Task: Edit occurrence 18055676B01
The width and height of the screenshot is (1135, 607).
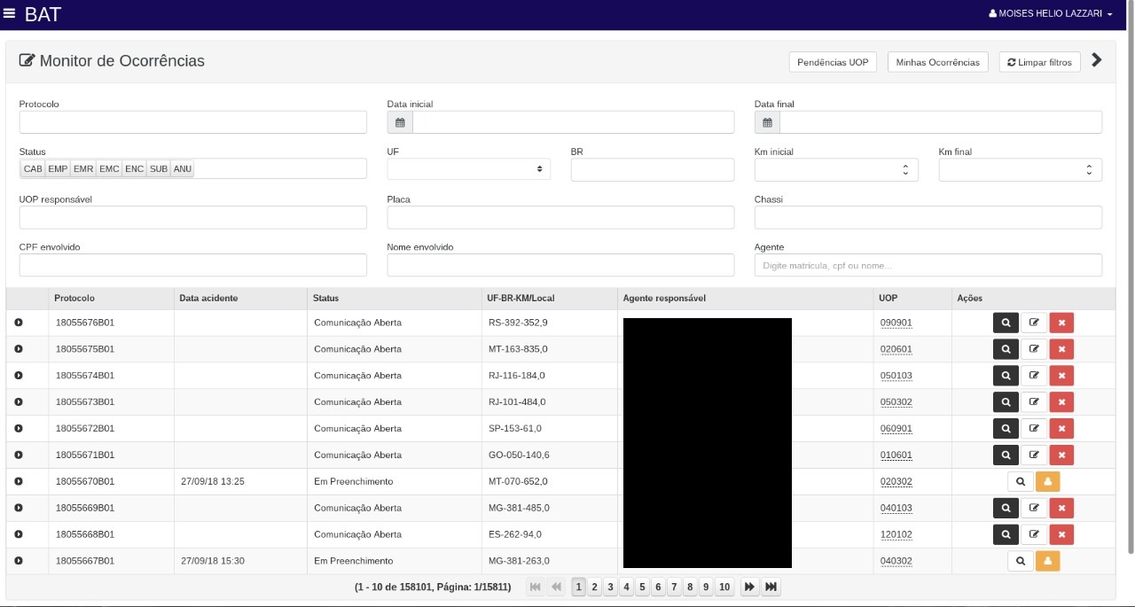Action: point(1034,323)
